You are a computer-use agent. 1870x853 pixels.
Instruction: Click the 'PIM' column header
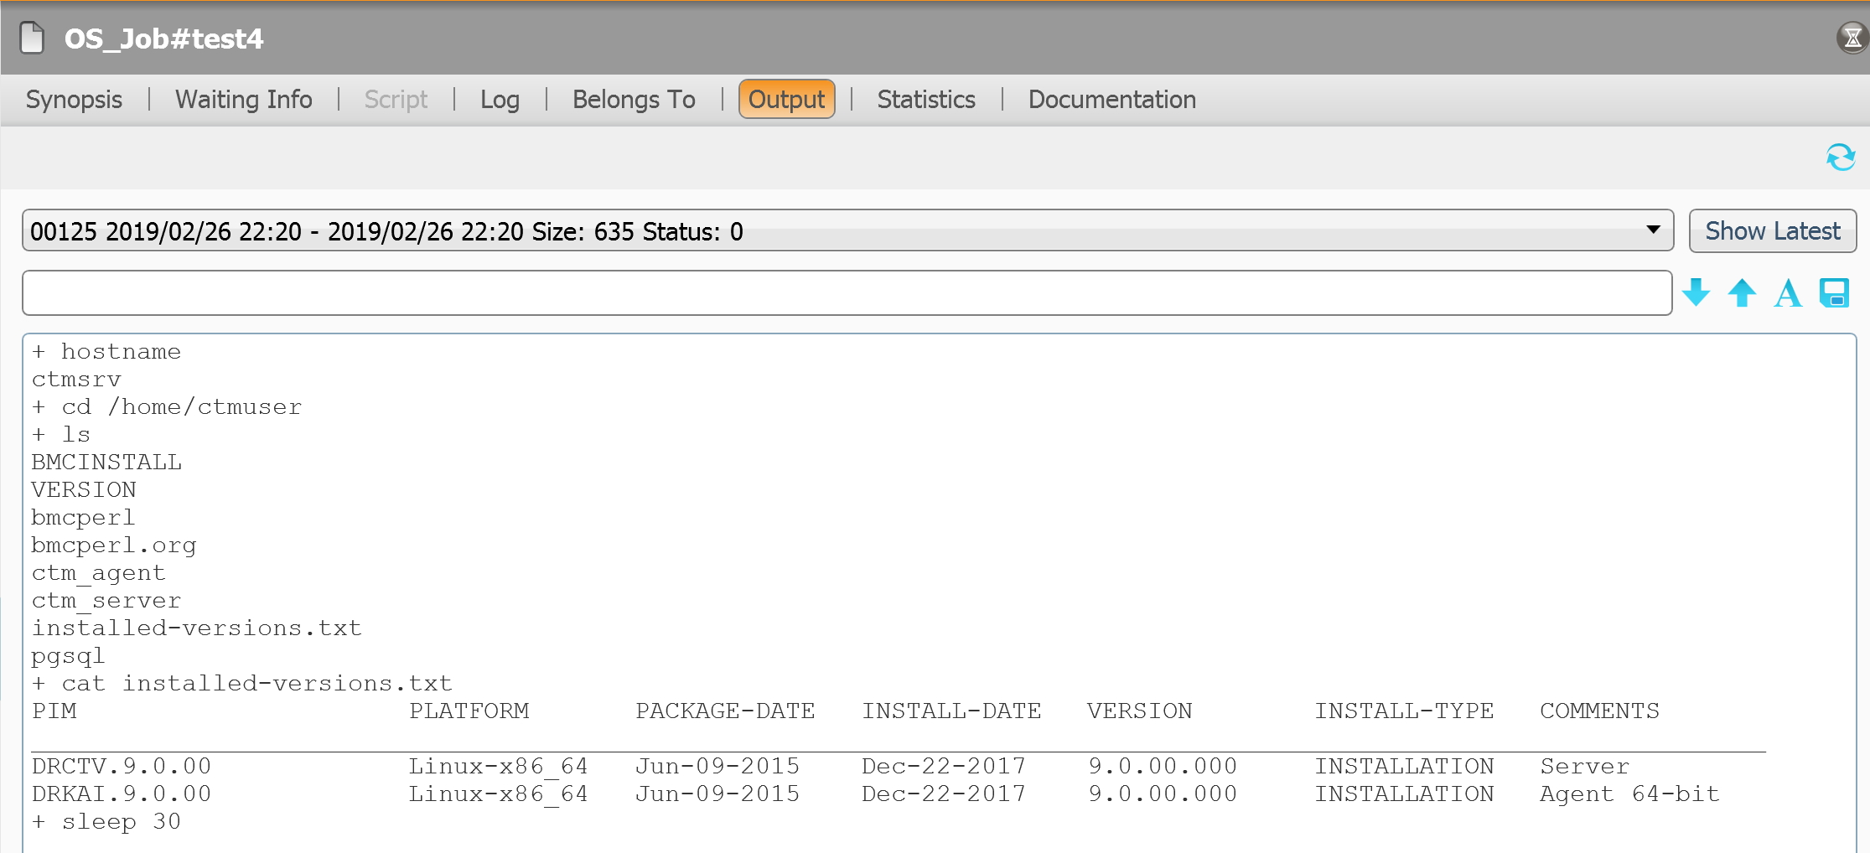pos(54,711)
